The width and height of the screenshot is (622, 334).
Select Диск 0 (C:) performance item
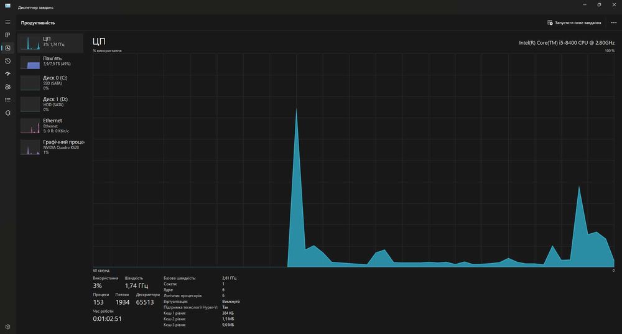coord(50,83)
